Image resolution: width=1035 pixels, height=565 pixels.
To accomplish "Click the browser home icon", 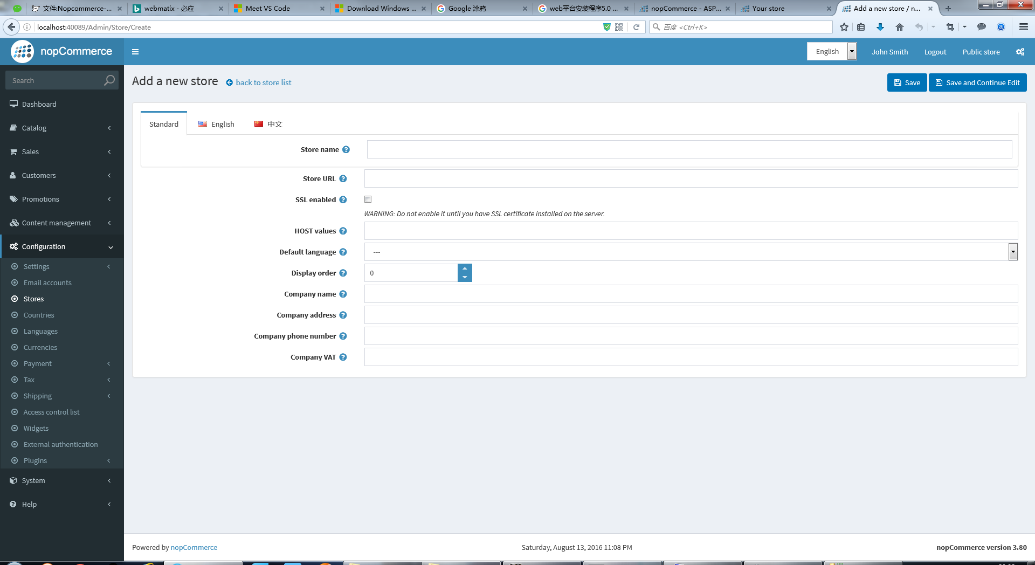I will [899, 27].
